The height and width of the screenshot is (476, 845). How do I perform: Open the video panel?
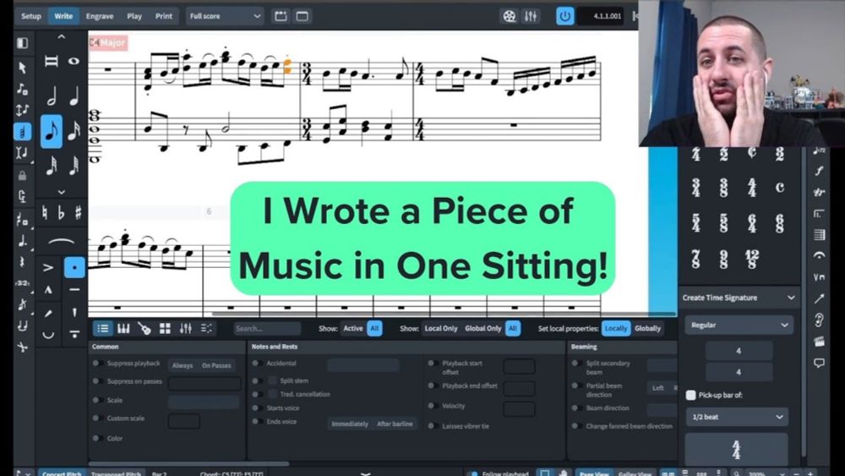click(819, 342)
